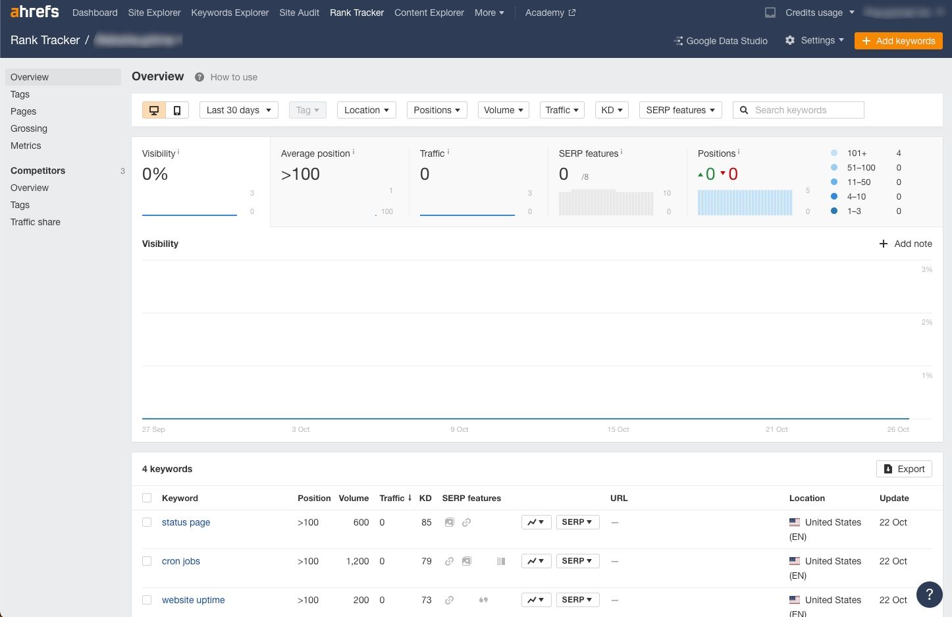Image resolution: width=952 pixels, height=617 pixels.
Task: Open the Last 30 days dropdown
Action: click(x=239, y=110)
